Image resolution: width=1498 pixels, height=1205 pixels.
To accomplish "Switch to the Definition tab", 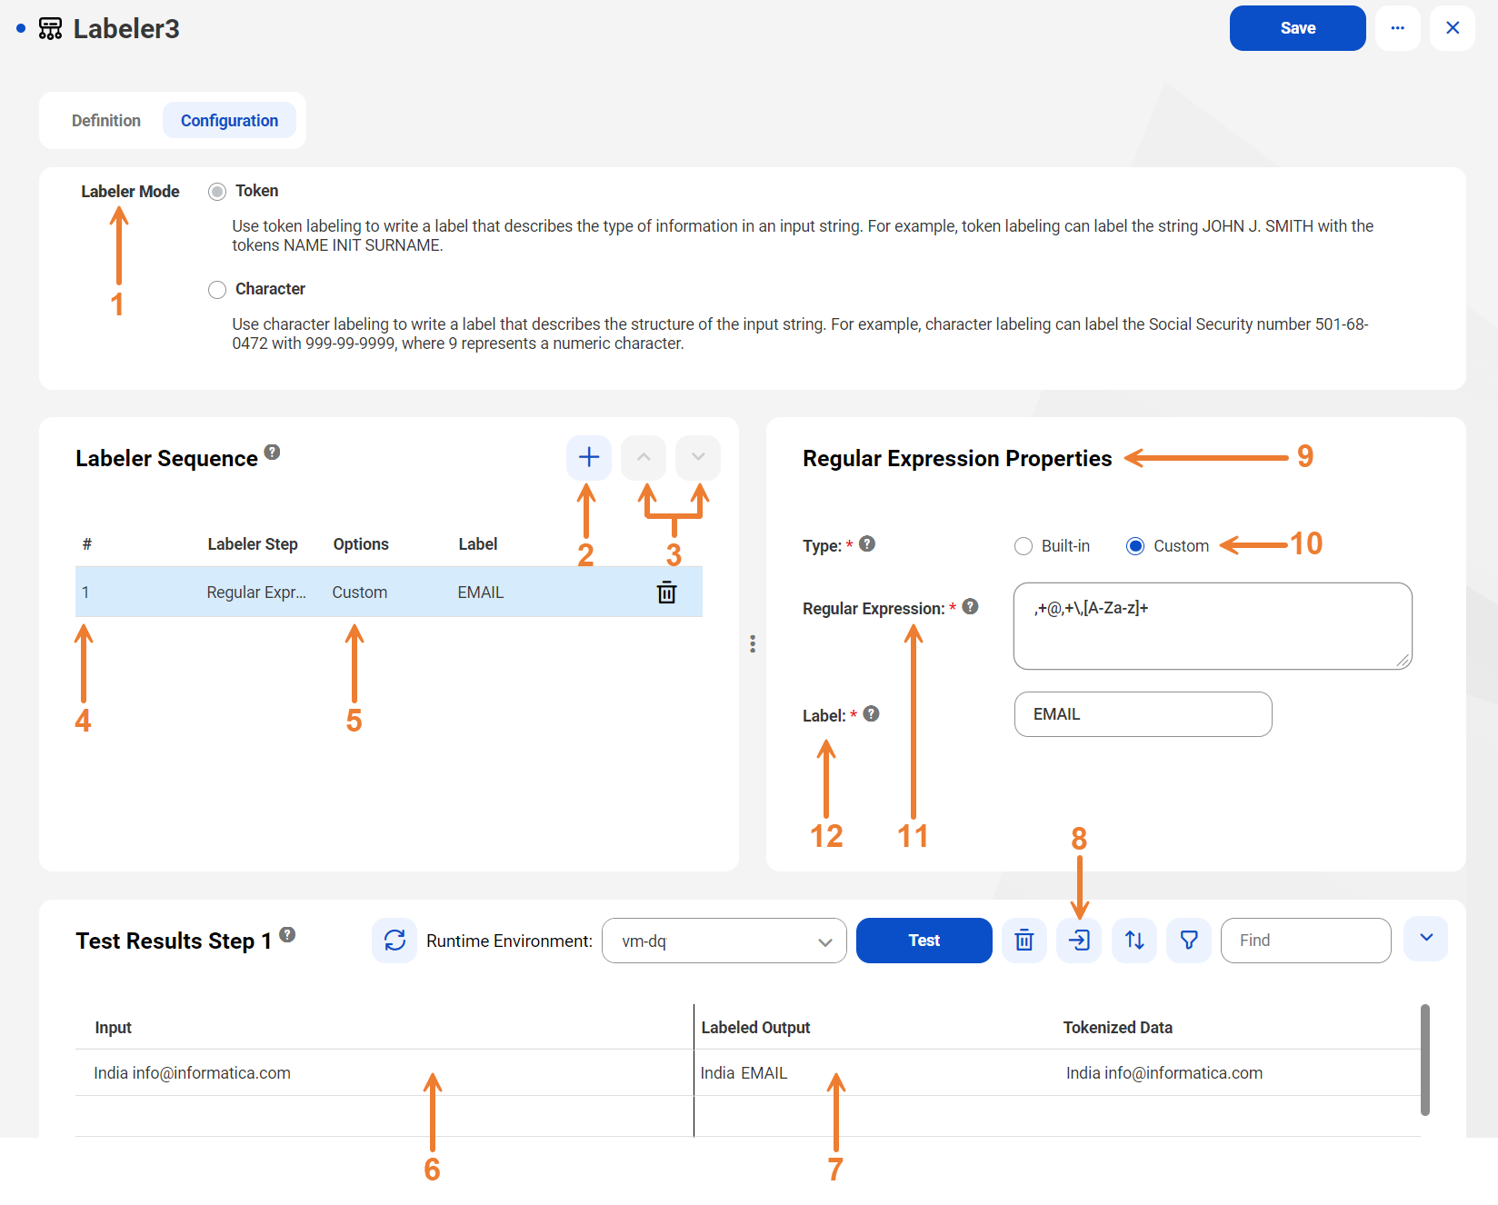I will [106, 121].
